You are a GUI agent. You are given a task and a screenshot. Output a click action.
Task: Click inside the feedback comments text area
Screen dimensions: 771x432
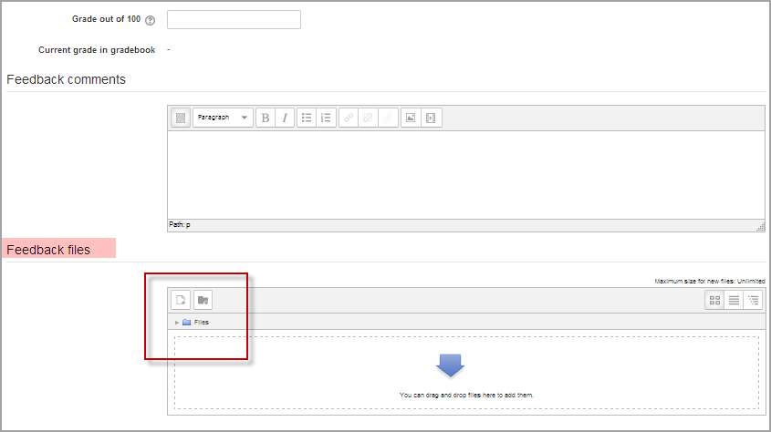[x=465, y=175]
